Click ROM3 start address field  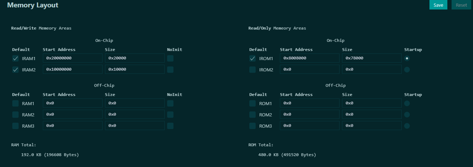tap(310, 126)
